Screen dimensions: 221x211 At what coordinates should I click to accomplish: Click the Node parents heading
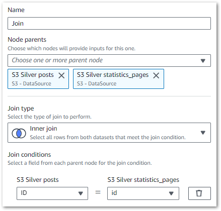click(x=27, y=40)
